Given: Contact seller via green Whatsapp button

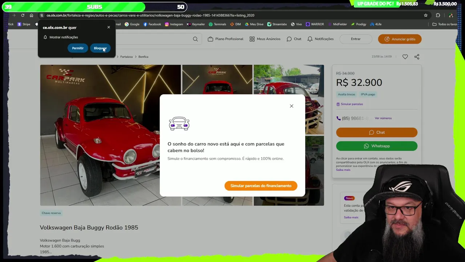Looking at the screenshot, I should 377,146.
